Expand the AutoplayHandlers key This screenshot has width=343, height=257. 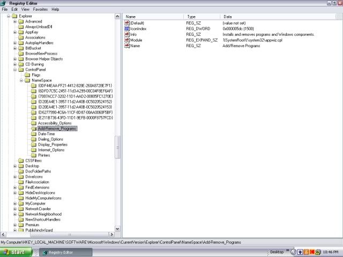(x=15, y=43)
